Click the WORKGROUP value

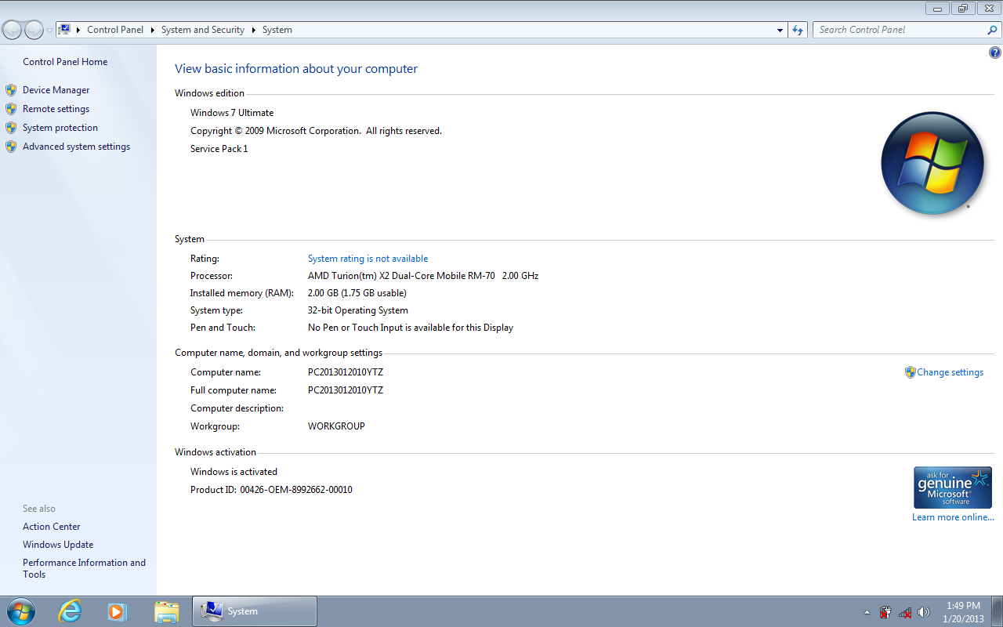(336, 426)
